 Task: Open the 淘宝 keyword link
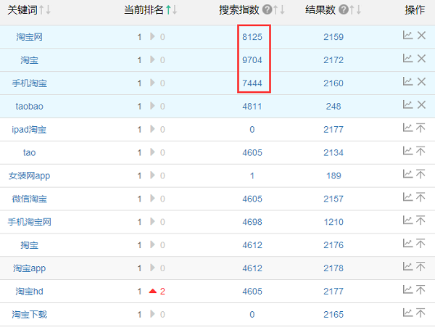click(x=29, y=60)
